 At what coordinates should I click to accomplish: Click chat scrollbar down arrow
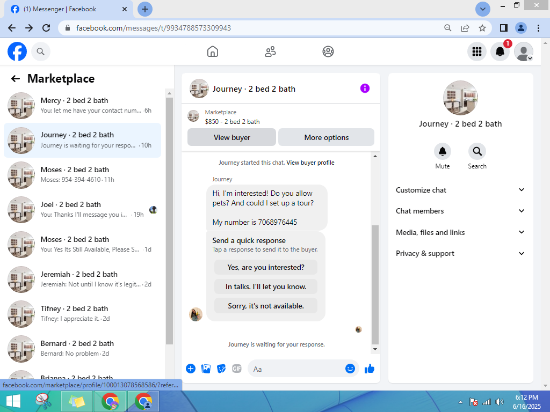[375, 349]
